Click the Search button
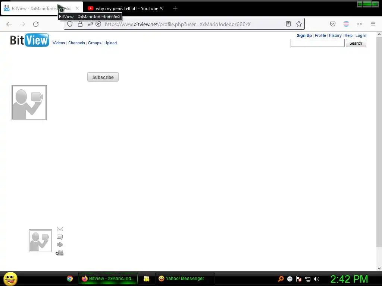The image size is (382, 286). click(356, 43)
